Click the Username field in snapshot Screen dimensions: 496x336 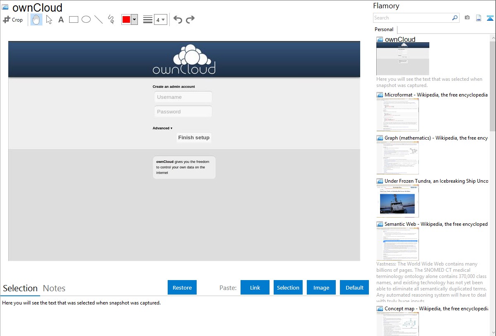point(183,97)
